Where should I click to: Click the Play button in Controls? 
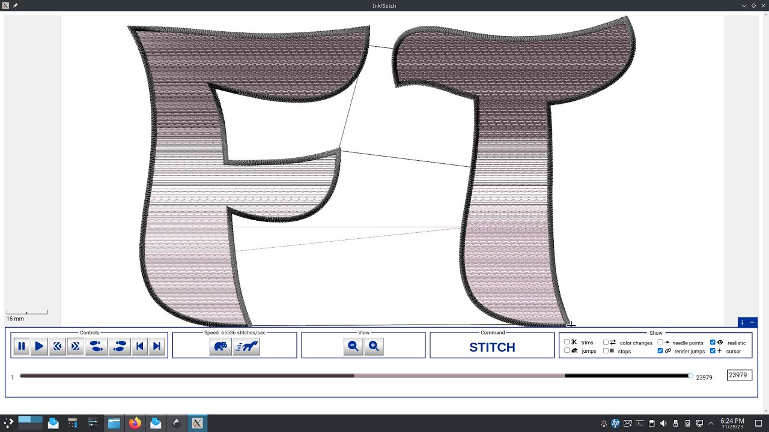point(39,346)
